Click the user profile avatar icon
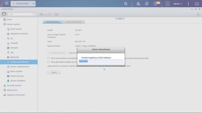 coord(168,4)
